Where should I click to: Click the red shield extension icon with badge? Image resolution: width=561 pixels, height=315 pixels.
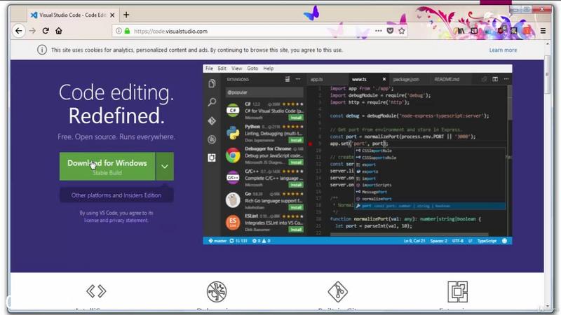501,31
